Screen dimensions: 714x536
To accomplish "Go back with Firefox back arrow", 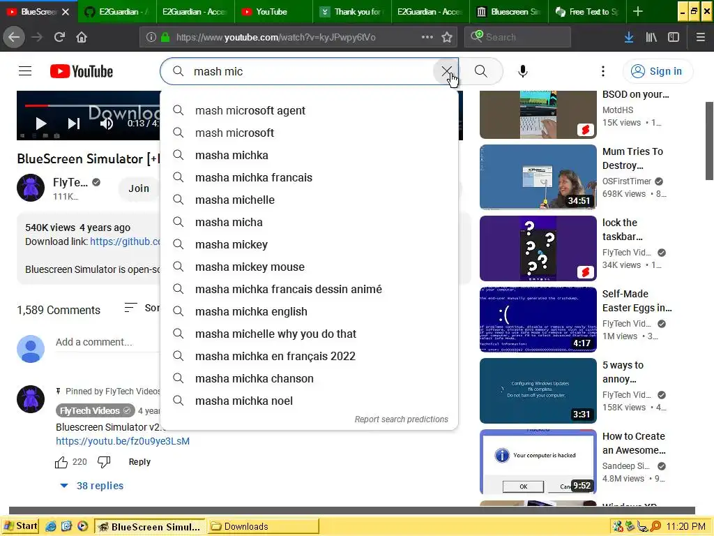I will point(14,37).
